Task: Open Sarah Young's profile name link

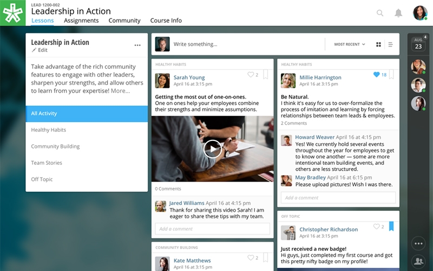Action: pyautogui.click(x=189, y=78)
